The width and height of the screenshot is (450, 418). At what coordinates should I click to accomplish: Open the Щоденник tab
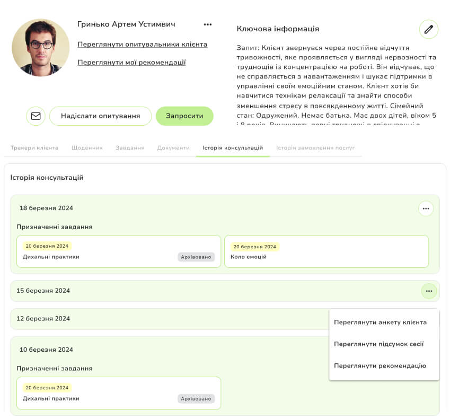click(x=87, y=148)
